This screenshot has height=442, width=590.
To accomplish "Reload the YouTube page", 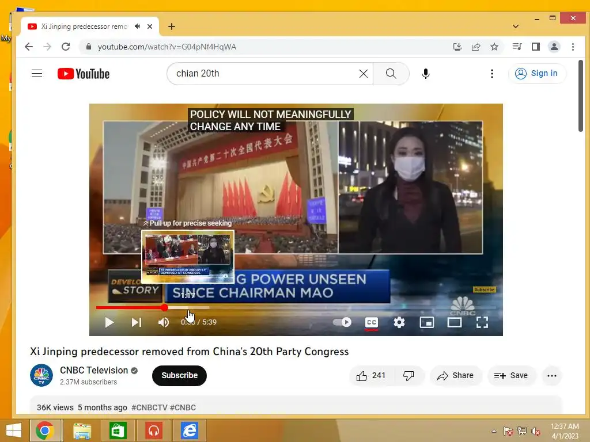I will 66,47.
